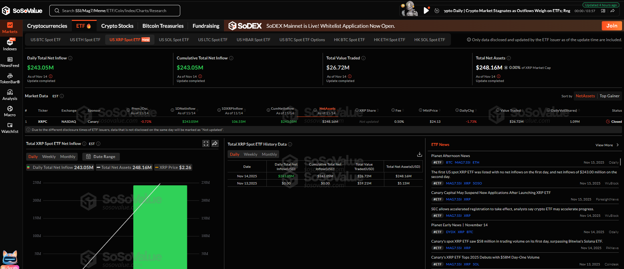Screen dimensions: 624x269
Task: Set history data table to Weekly
Action: click(250, 154)
